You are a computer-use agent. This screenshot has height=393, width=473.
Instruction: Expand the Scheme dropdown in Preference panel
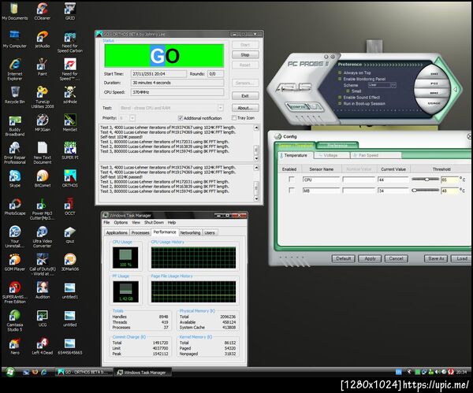pyautogui.click(x=392, y=85)
